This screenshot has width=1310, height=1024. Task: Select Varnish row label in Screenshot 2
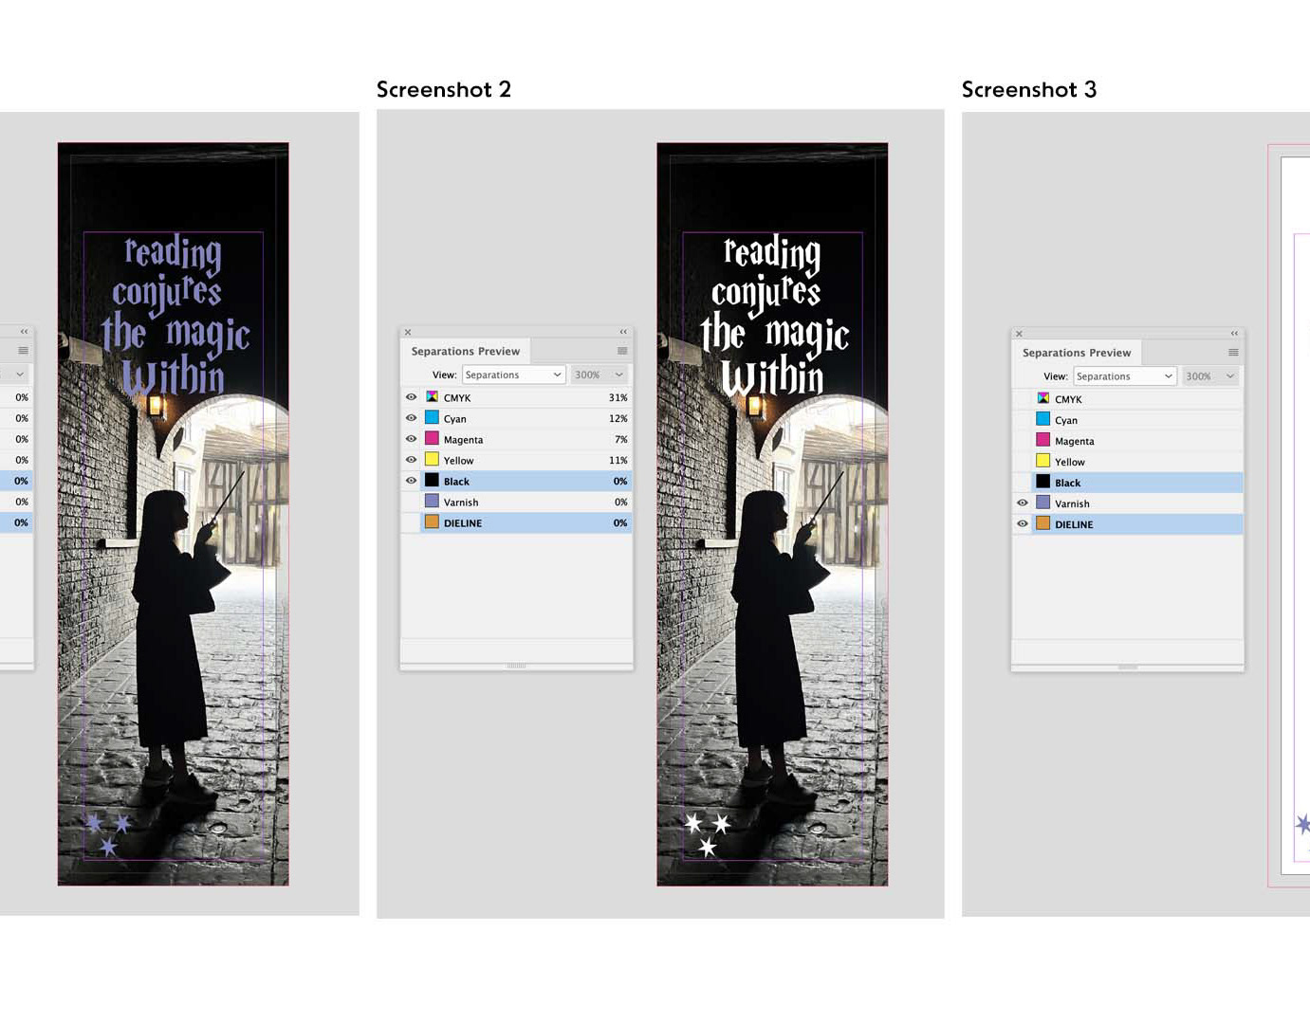(461, 503)
